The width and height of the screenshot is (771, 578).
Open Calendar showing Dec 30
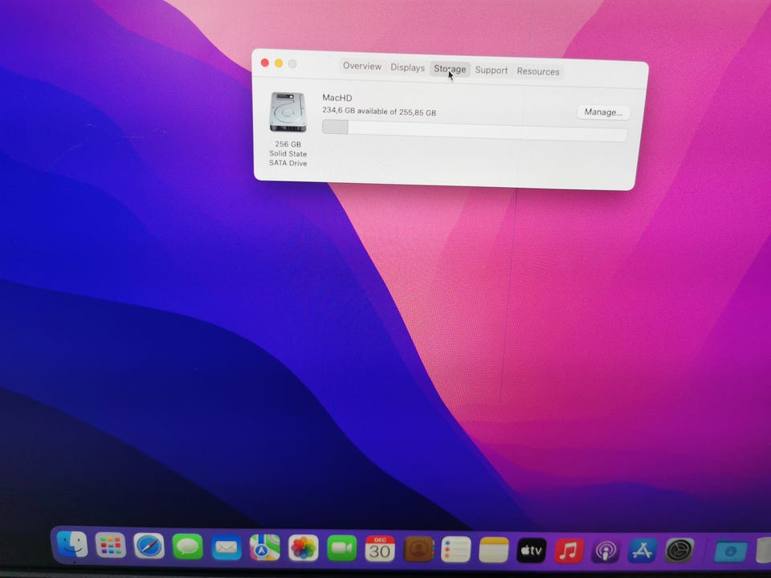[380, 549]
